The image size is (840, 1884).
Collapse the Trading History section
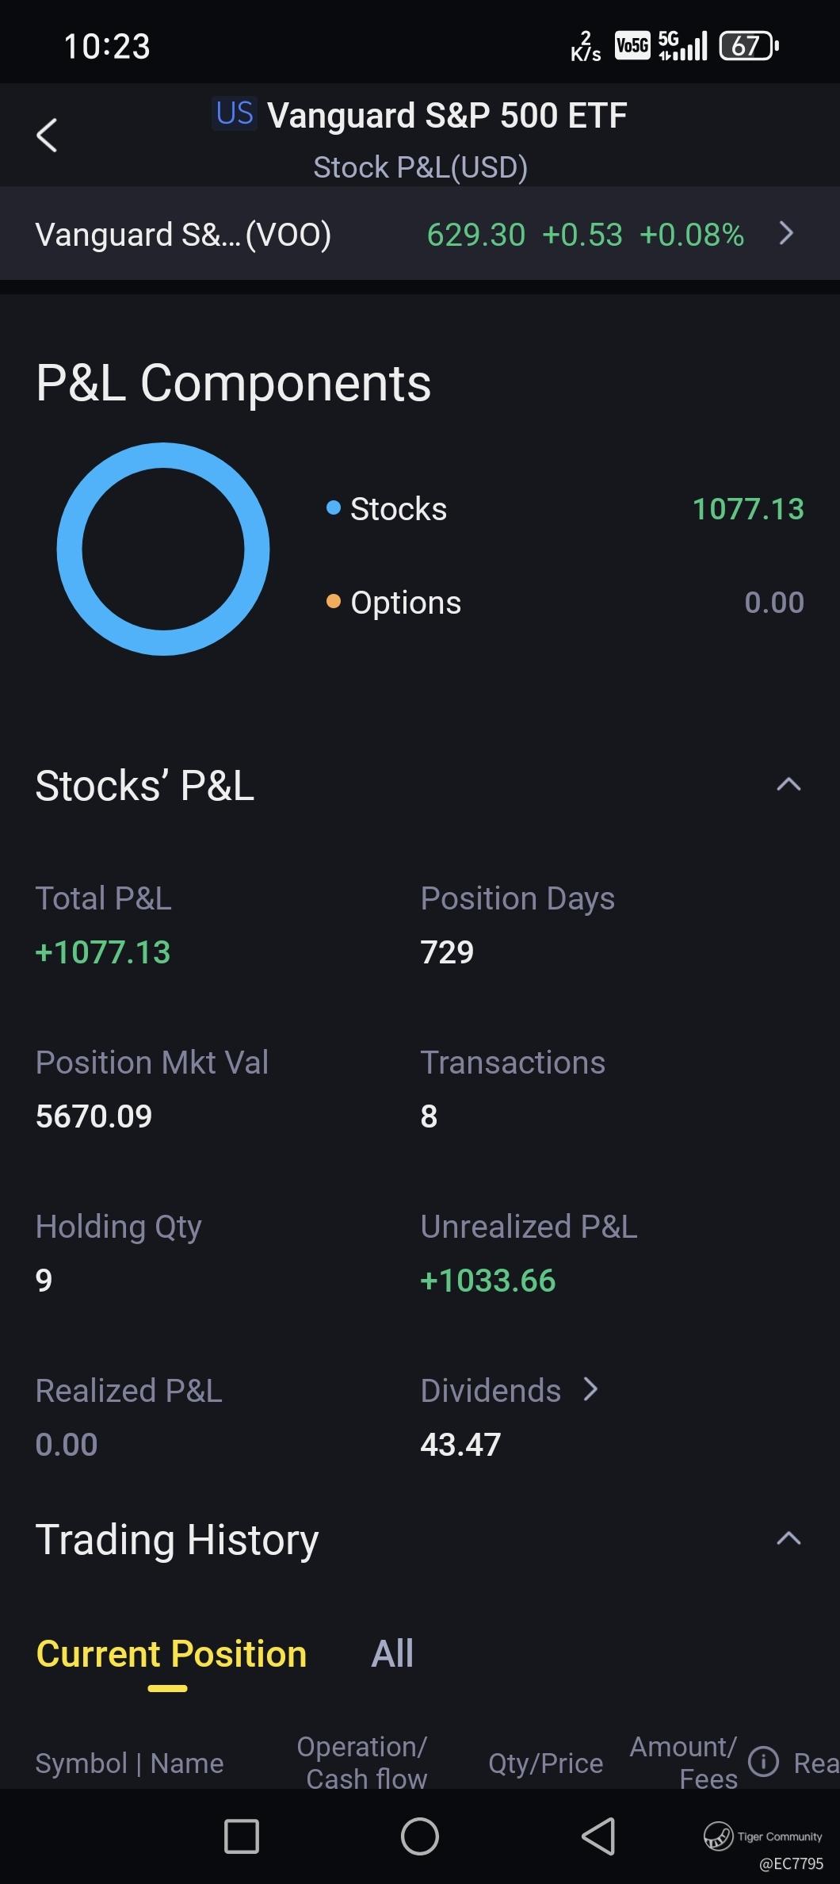(x=788, y=1539)
